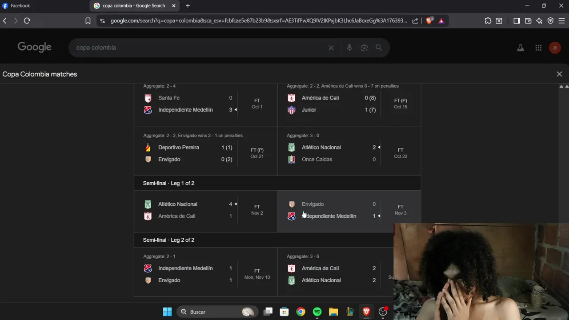Go back using the browser back arrow
The width and height of the screenshot is (569, 320).
[5, 20]
